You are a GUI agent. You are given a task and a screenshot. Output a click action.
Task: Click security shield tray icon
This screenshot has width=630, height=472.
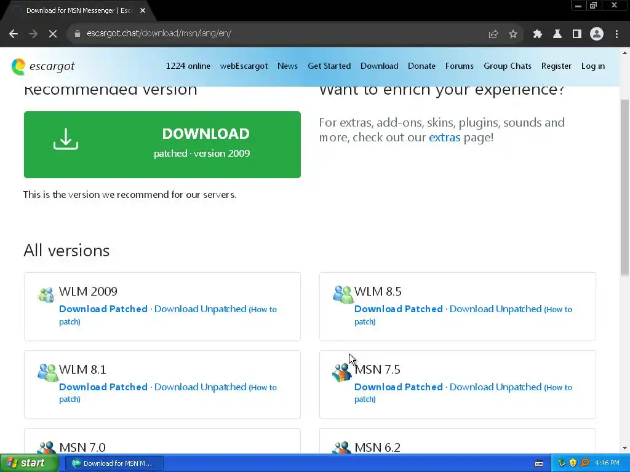573,463
